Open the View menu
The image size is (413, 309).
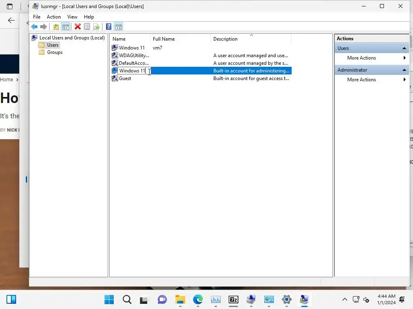(x=72, y=17)
